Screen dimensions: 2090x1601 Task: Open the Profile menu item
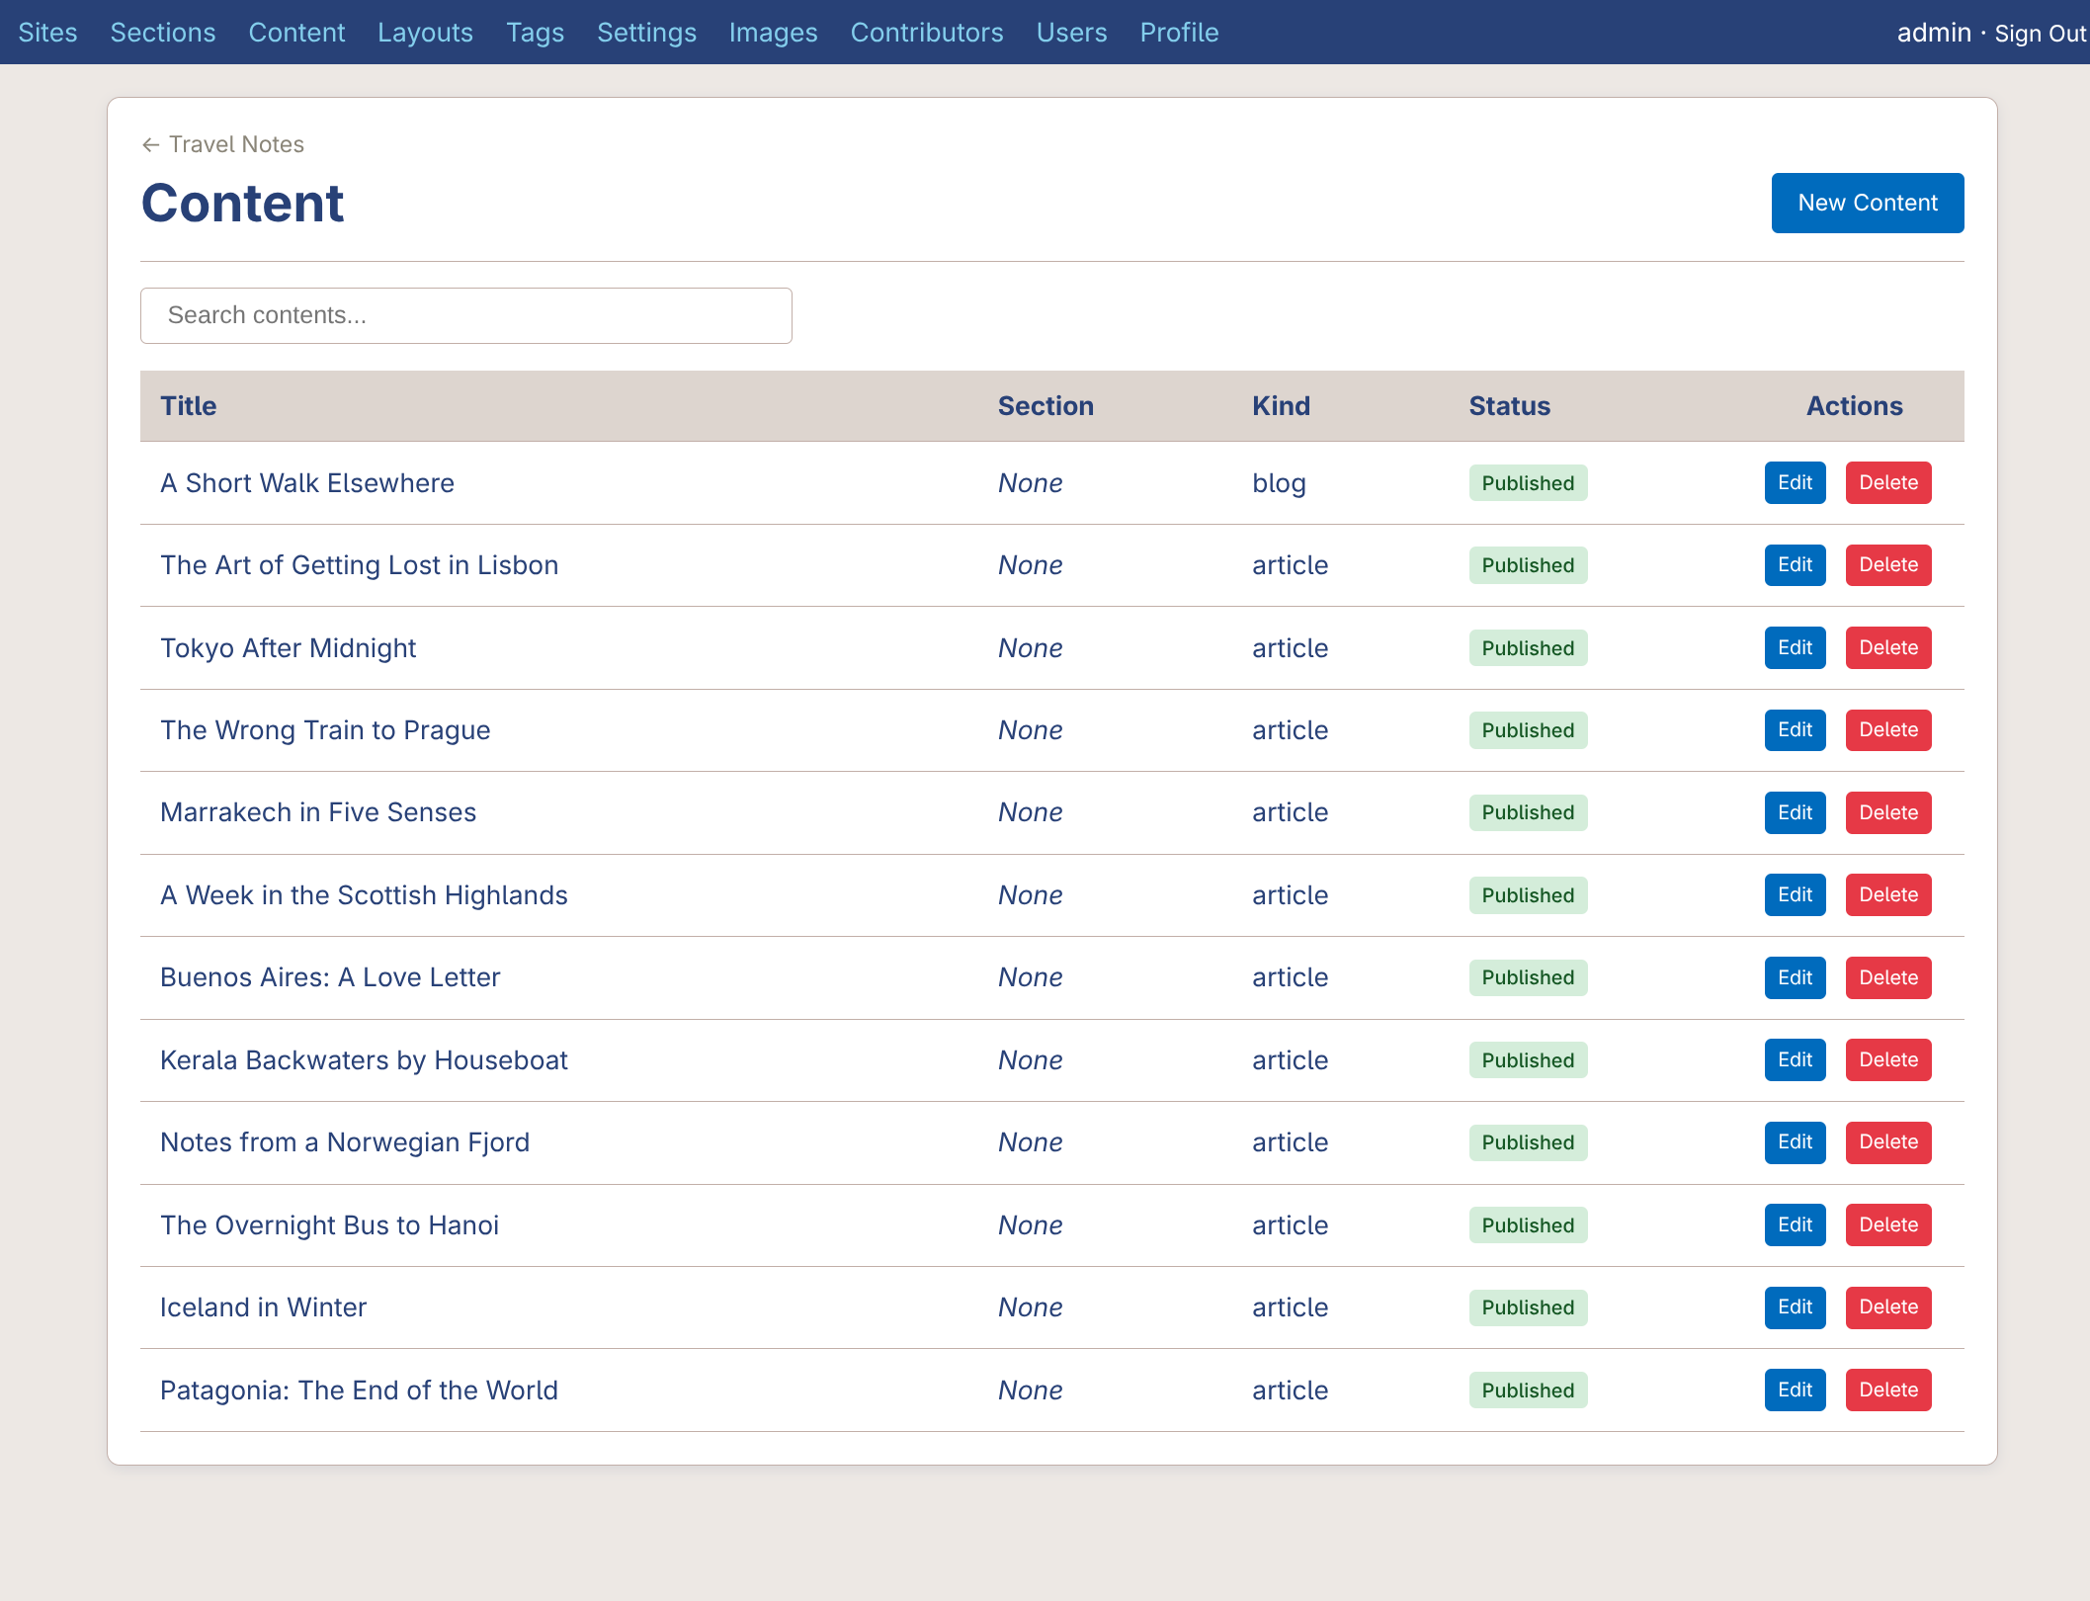click(x=1179, y=33)
